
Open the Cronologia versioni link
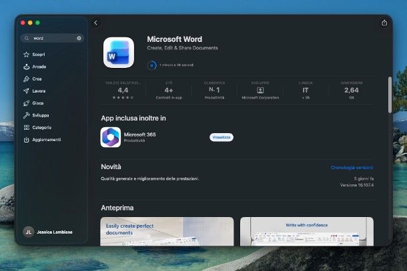352,168
